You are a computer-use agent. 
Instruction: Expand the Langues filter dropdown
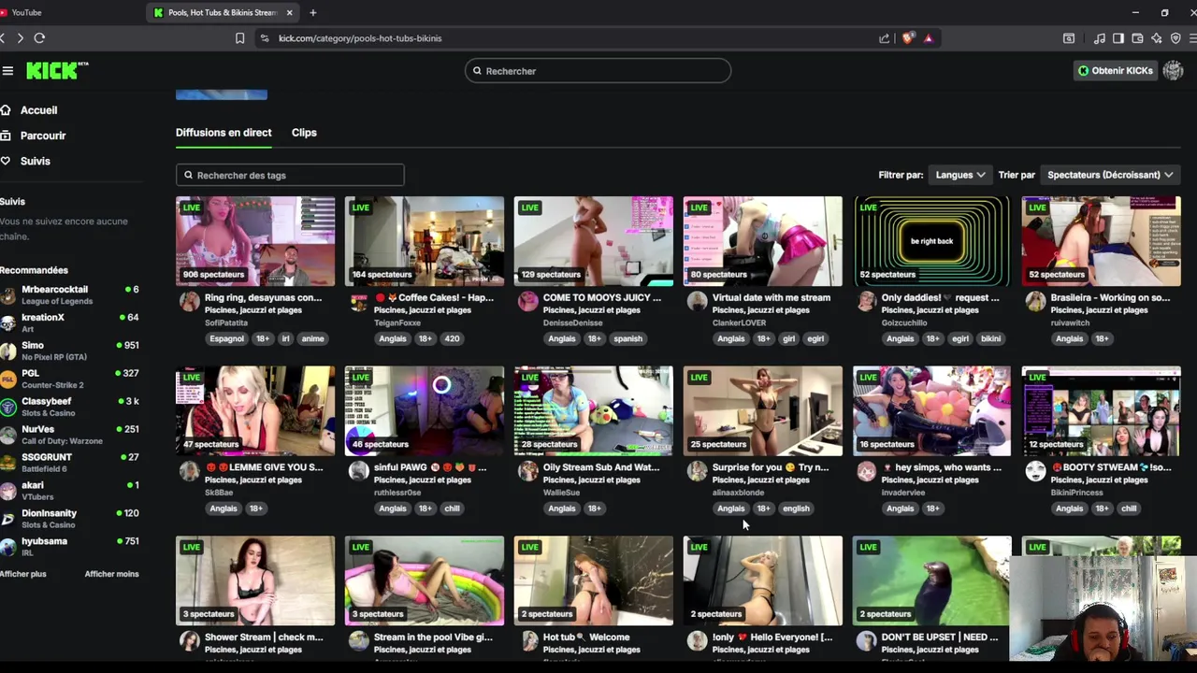pyautogui.click(x=960, y=175)
